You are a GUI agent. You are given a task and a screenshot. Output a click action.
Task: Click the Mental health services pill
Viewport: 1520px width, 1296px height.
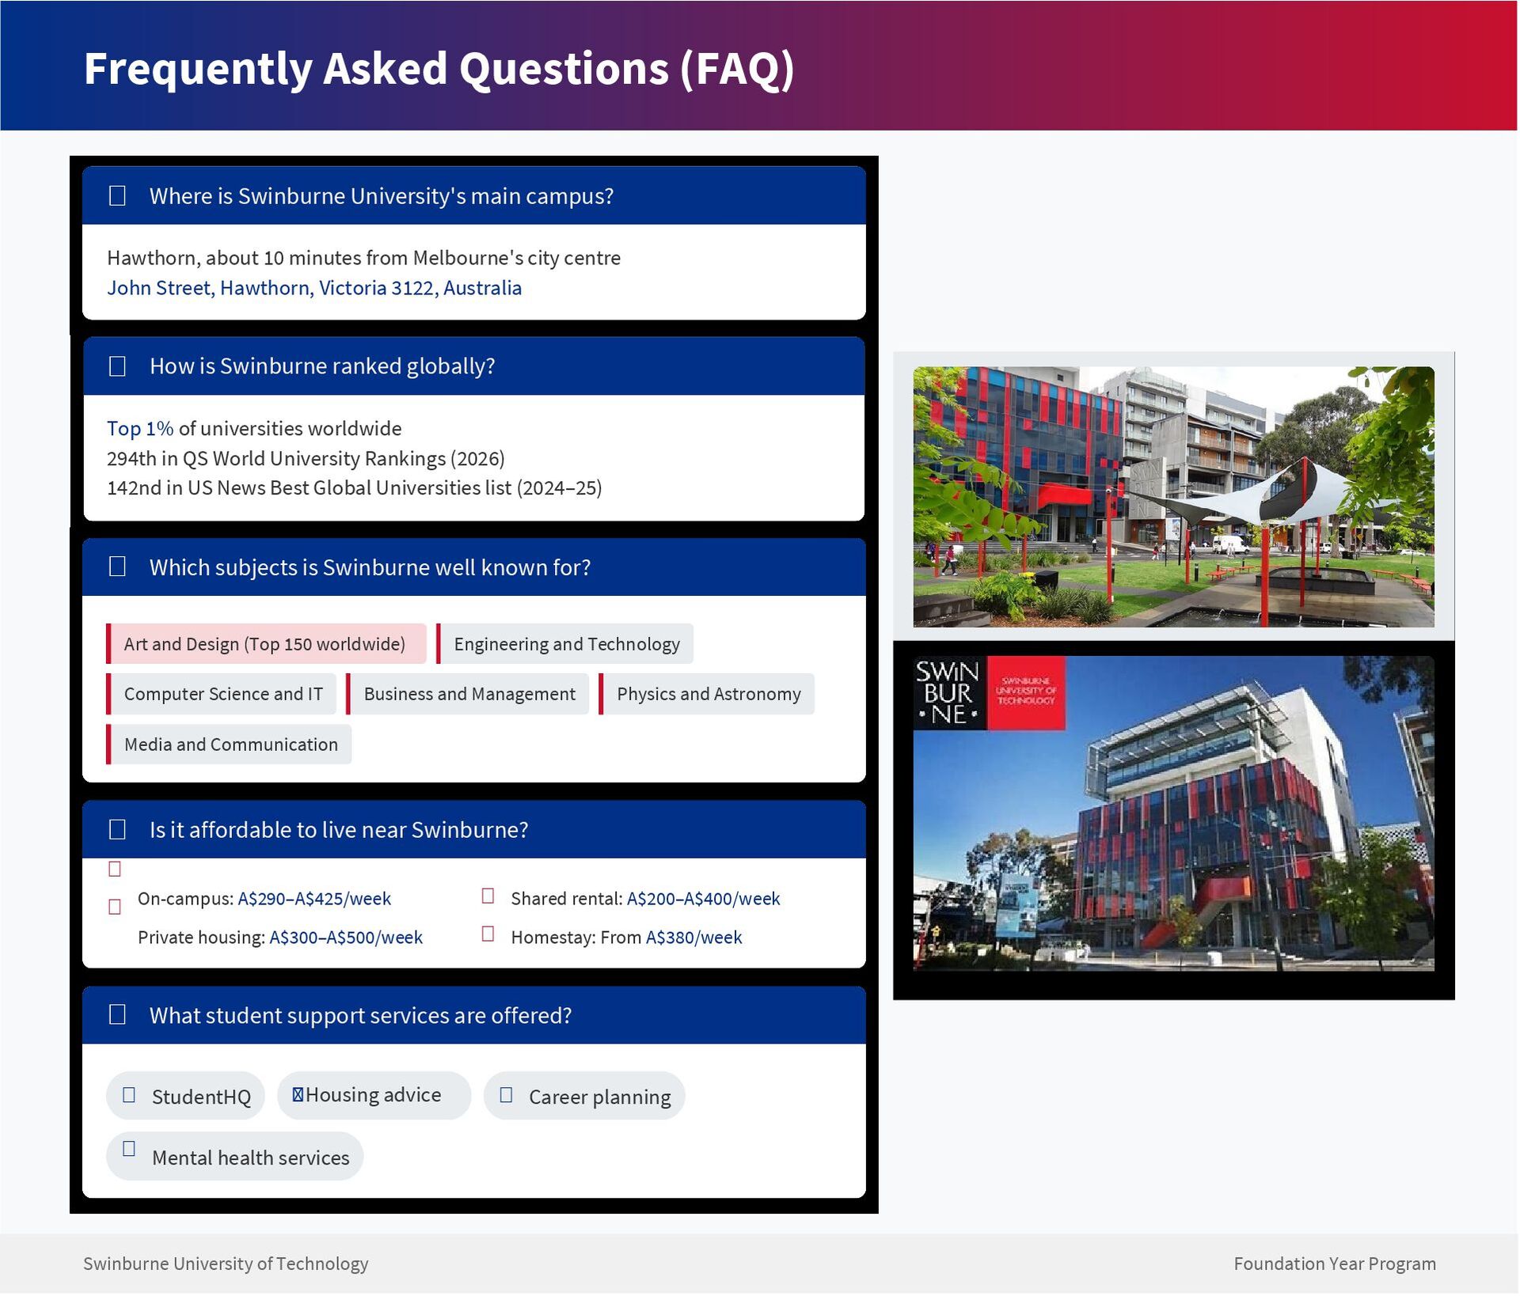tap(234, 1157)
